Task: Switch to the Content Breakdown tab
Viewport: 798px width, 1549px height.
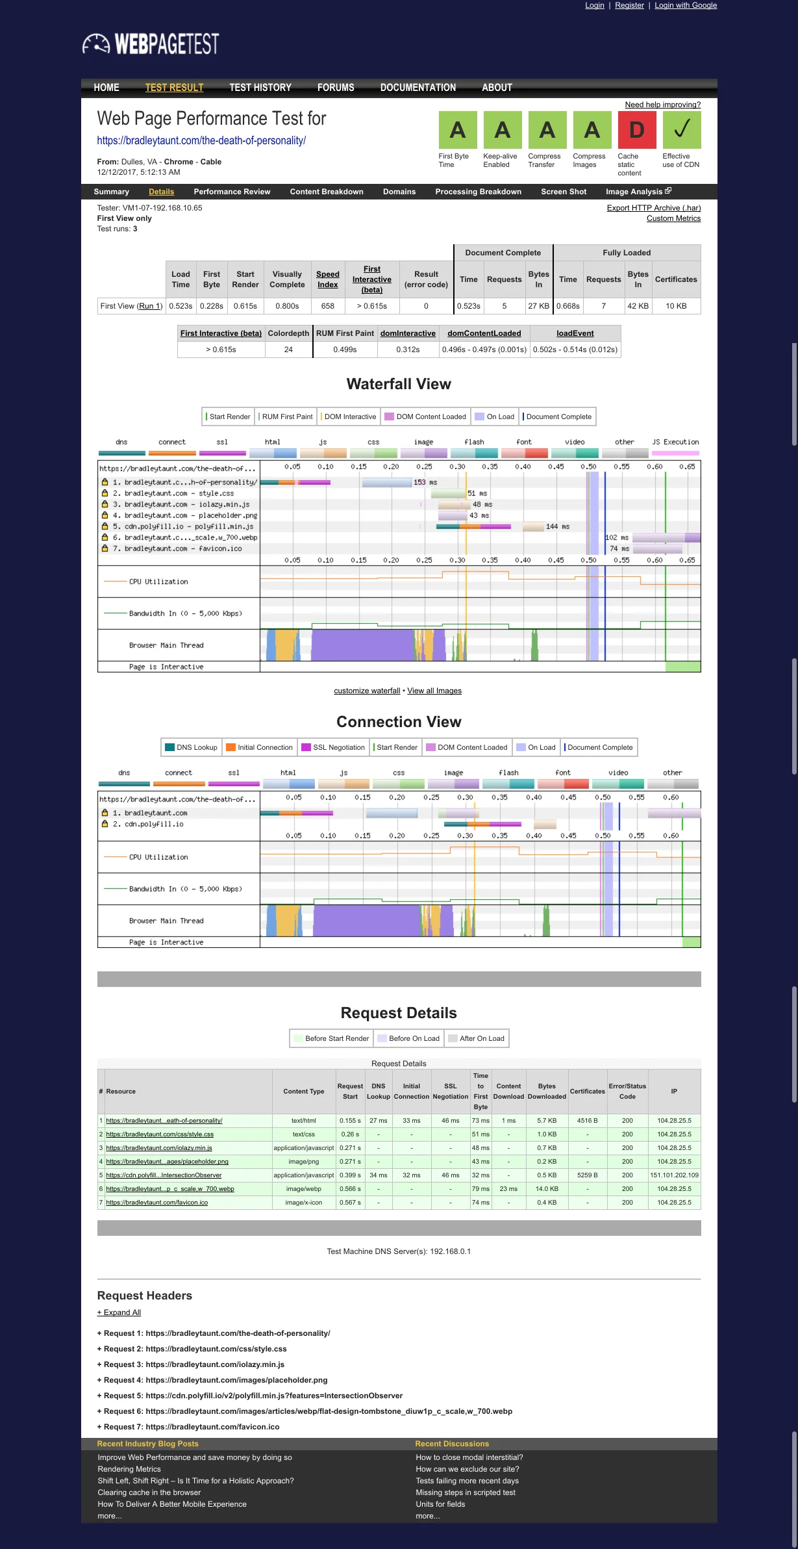Action: point(326,192)
